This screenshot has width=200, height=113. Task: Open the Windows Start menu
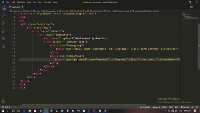click(x=3, y=111)
